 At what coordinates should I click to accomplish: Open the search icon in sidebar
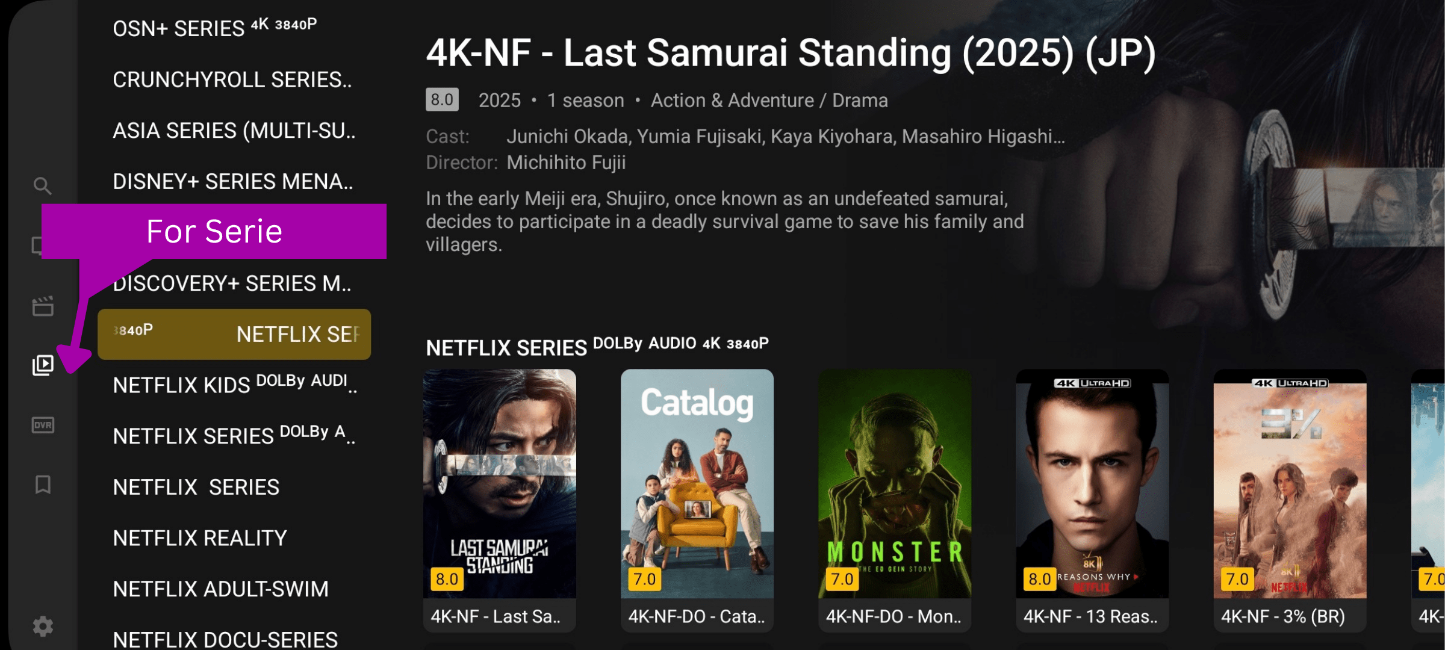[42, 186]
